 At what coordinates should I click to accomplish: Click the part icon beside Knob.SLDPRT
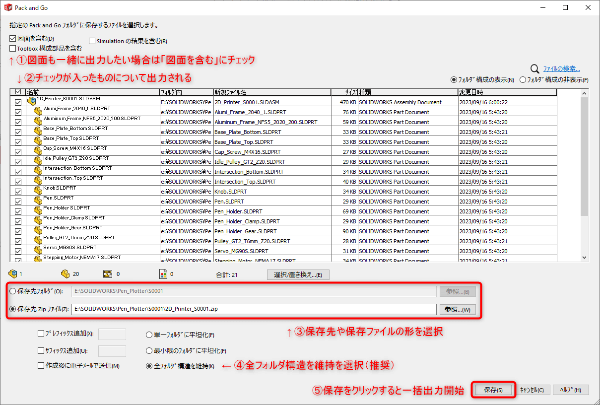[x=38, y=191]
